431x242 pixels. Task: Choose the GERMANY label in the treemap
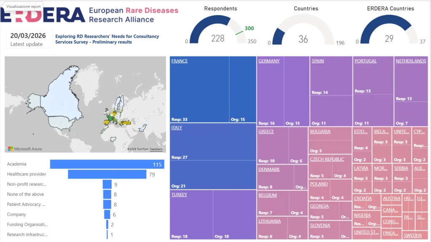click(x=269, y=61)
